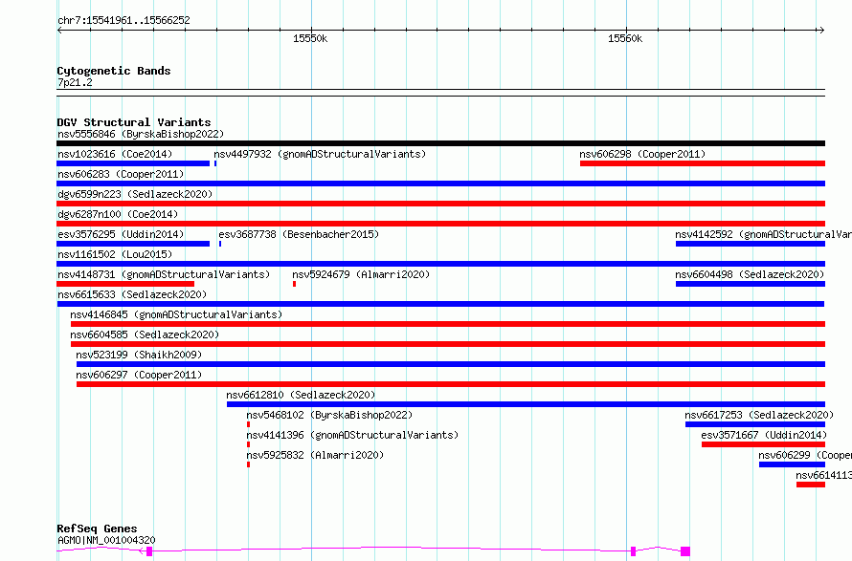Click the nsv6604498 (Sedlazeck2020) blue bar
This screenshot has height=561, width=852.
pos(751,284)
